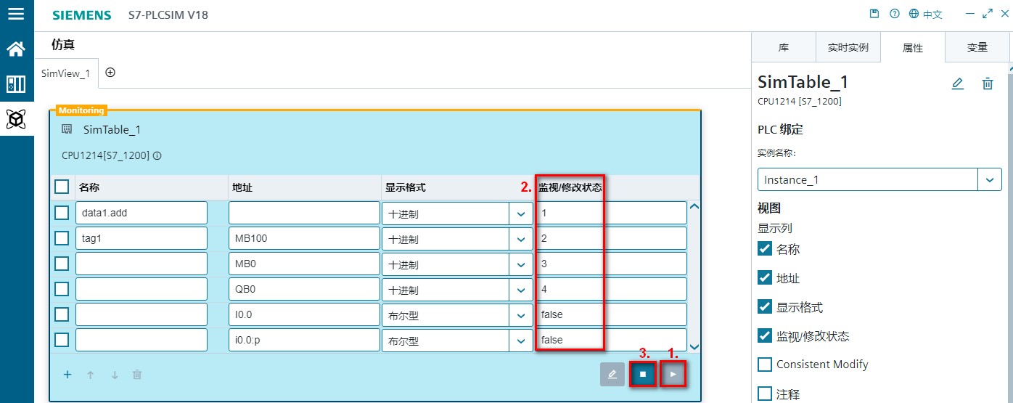The width and height of the screenshot is (1013, 403).
Task: Click the I0.0 address field
Action: point(304,315)
